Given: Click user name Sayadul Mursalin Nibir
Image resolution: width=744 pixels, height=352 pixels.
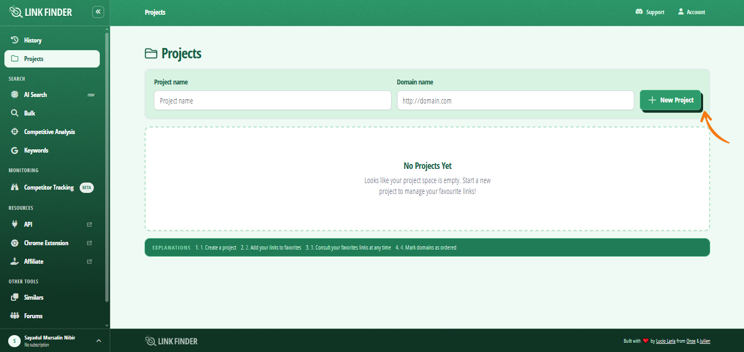Looking at the screenshot, I should click(50, 338).
